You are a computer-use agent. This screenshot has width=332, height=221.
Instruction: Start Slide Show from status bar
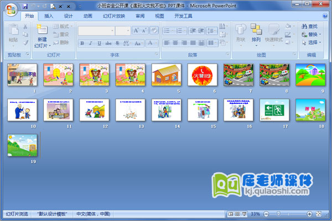(x=245, y=214)
